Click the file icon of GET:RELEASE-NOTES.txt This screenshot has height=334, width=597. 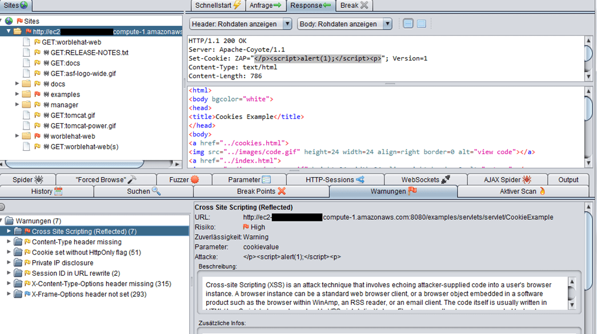click(26, 53)
